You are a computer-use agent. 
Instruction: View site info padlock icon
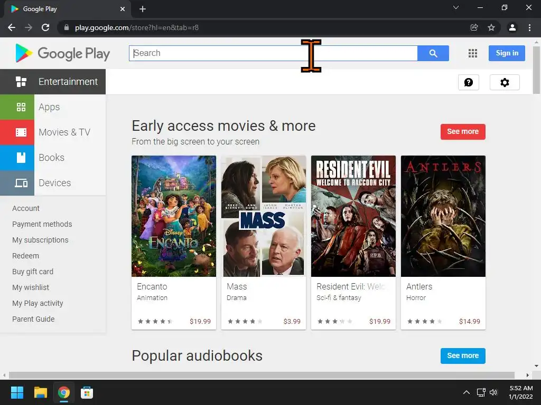coord(67,27)
